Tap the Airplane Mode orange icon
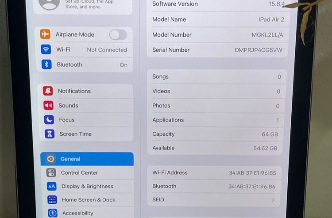332x218 pixels. pyautogui.click(x=45, y=34)
